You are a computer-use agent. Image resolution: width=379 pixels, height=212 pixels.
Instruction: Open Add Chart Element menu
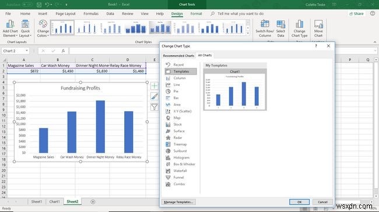[x=10, y=28]
